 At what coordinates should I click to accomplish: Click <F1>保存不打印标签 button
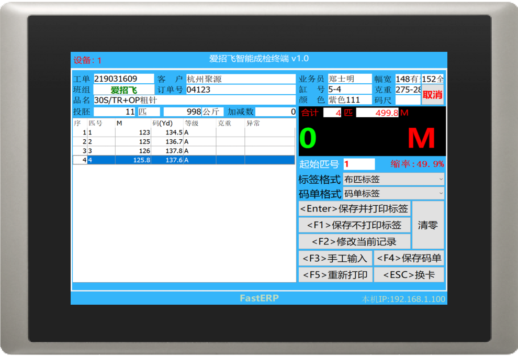click(x=354, y=225)
